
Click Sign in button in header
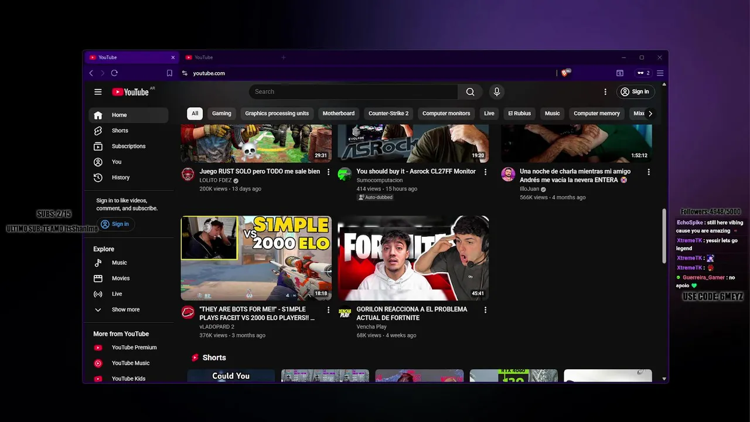[x=635, y=92]
